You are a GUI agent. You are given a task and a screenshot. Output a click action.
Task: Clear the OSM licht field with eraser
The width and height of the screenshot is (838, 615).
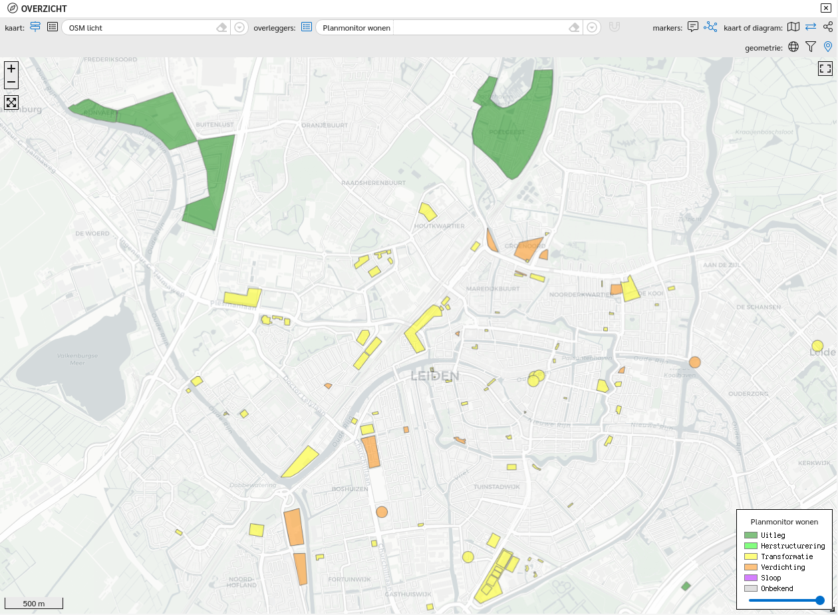coord(222,27)
